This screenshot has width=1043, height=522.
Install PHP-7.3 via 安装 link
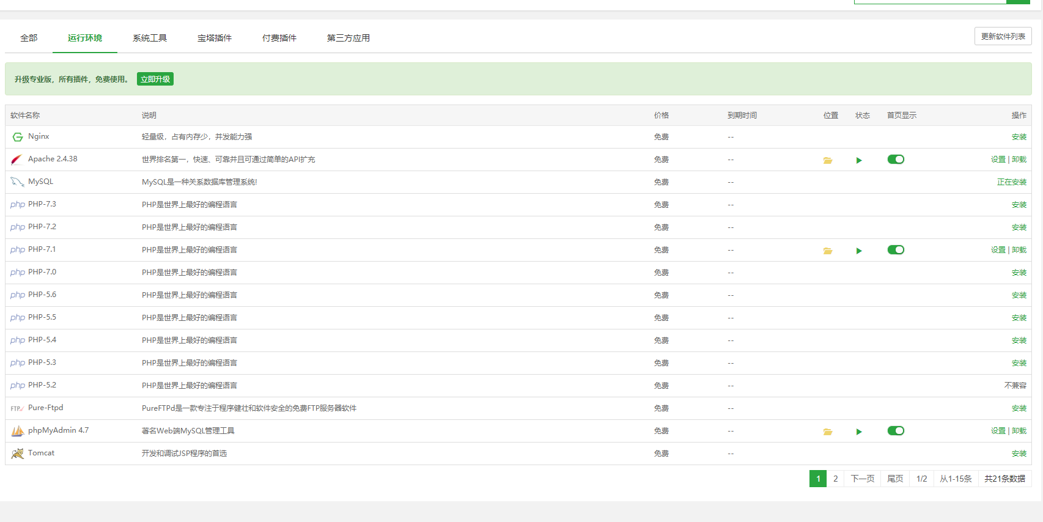pyautogui.click(x=1019, y=205)
